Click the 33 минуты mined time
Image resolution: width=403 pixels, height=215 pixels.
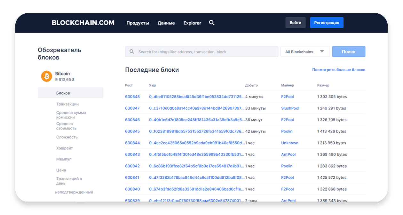pos(256,108)
